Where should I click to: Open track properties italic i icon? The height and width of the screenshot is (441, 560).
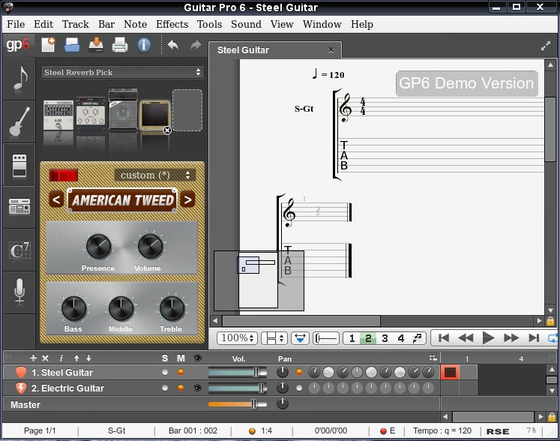click(61, 358)
